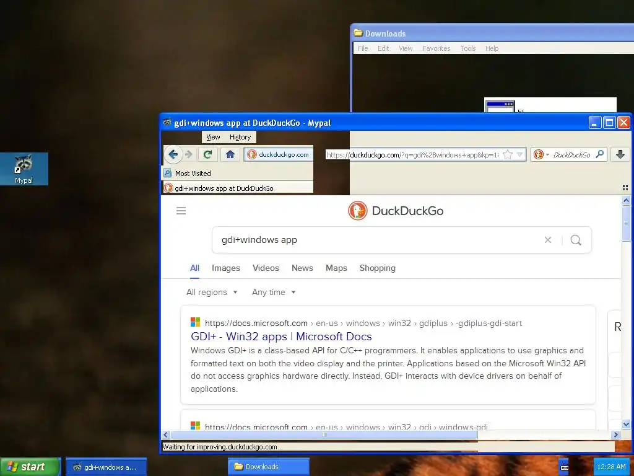Screen dimensions: 634x476
Task: Switch to the Downloads taskbar button
Action: [x=269, y=467]
